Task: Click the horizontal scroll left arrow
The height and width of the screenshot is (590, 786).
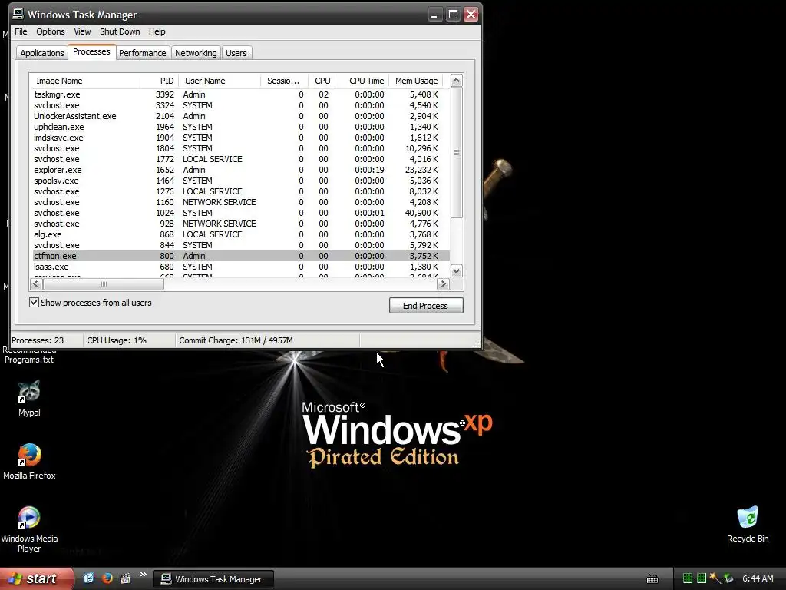Action: pyautogui.click(x=36, y=284)
